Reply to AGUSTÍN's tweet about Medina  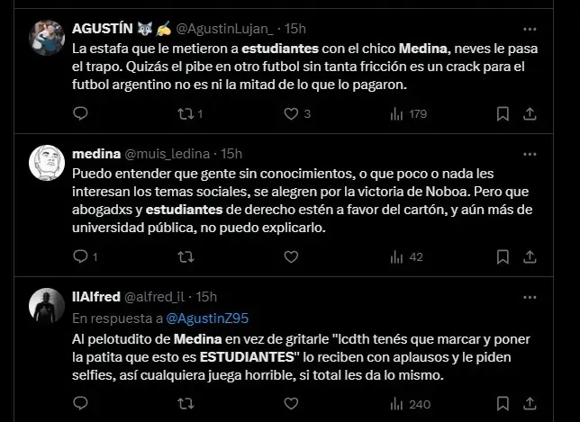(80, 114)
